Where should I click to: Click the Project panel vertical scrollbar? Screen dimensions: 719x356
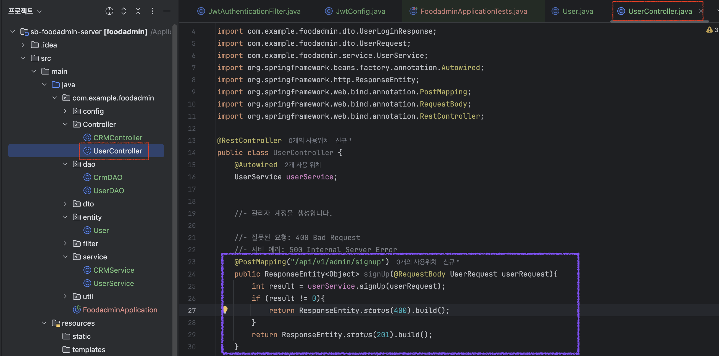175,190
